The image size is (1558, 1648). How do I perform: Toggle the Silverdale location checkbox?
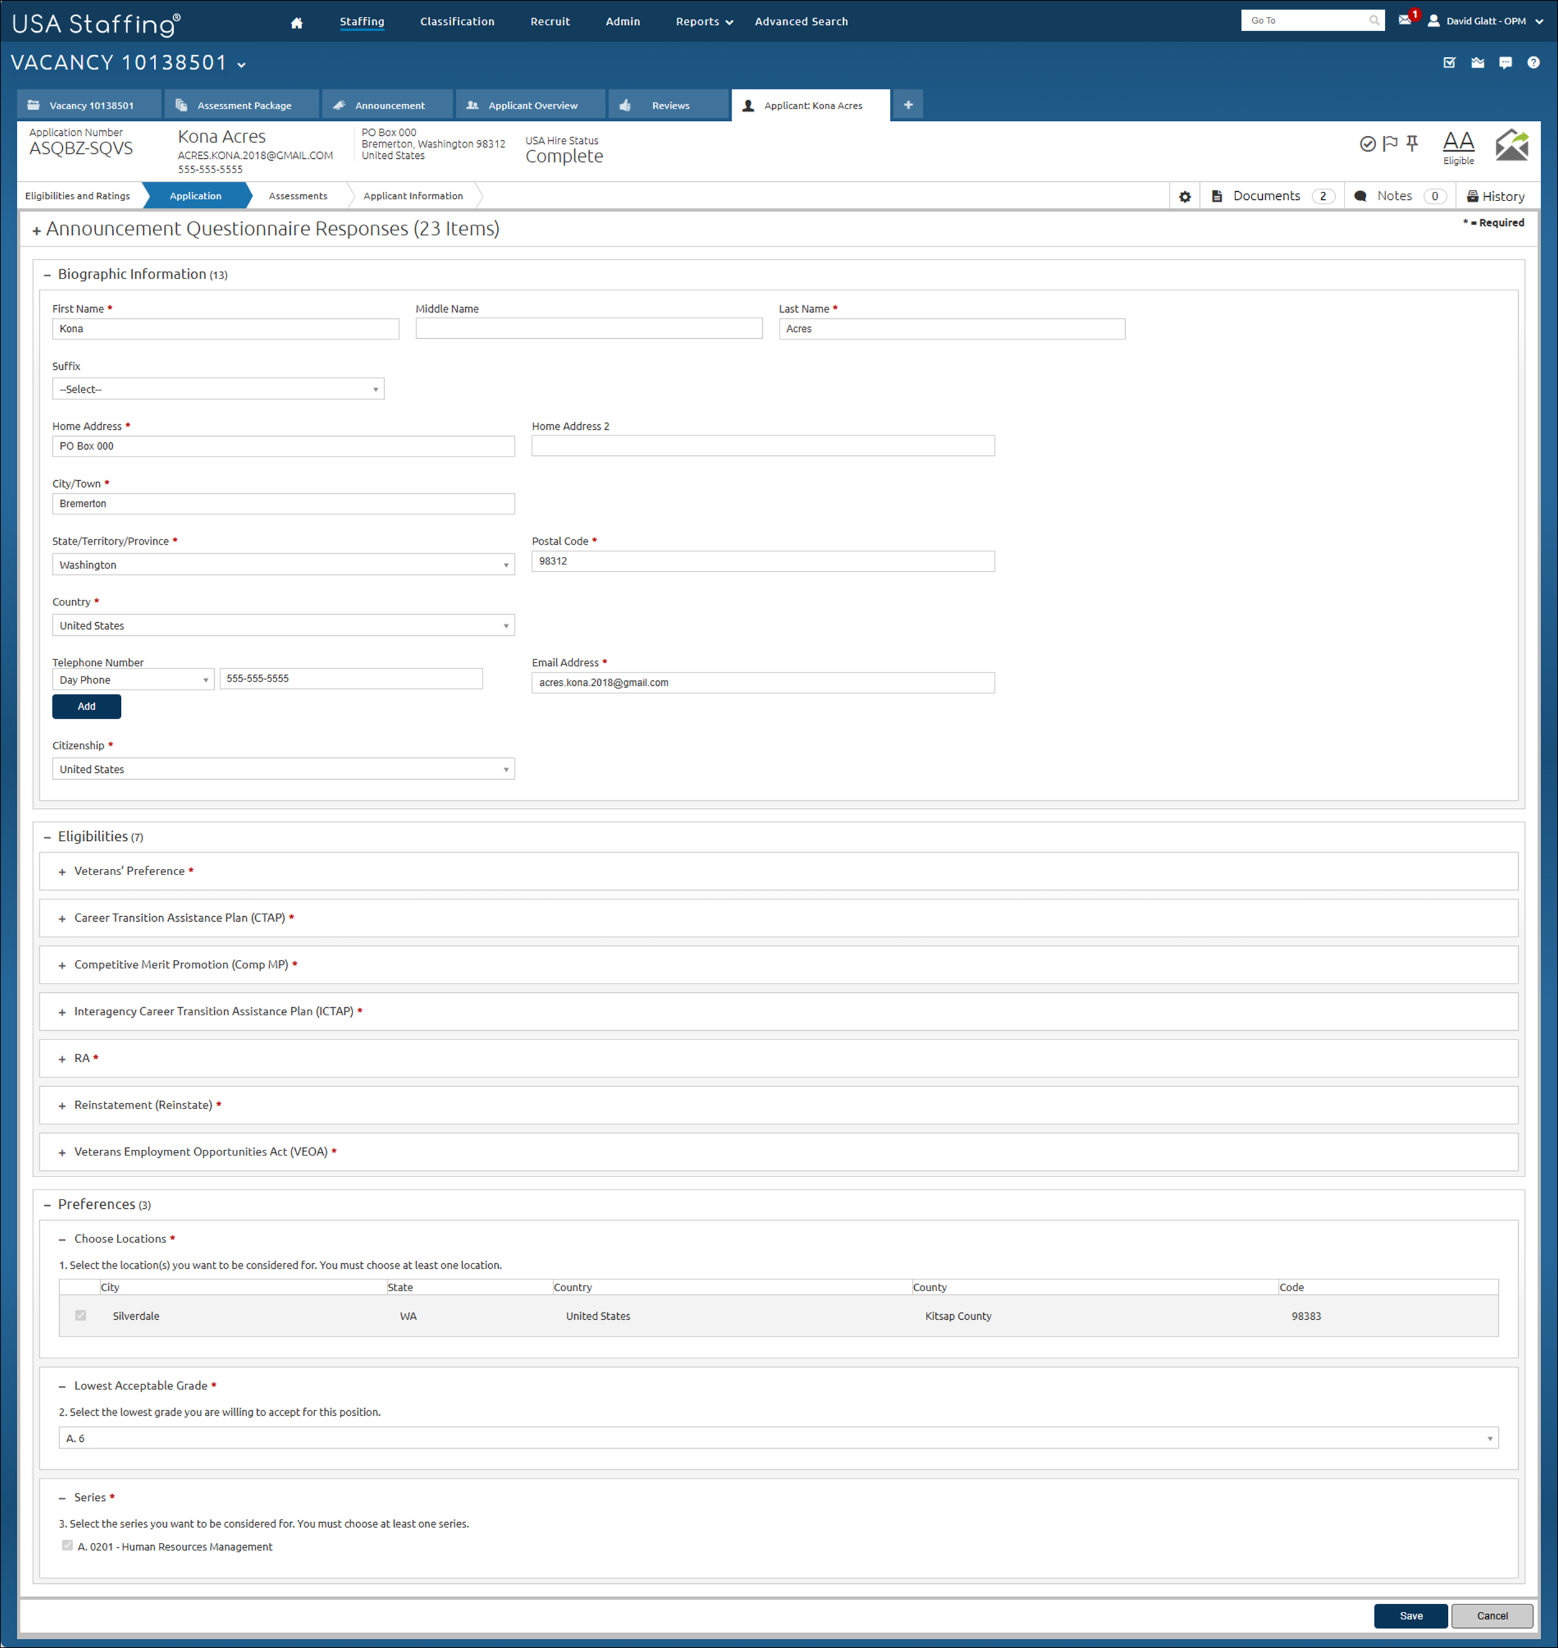point(80,1316)
